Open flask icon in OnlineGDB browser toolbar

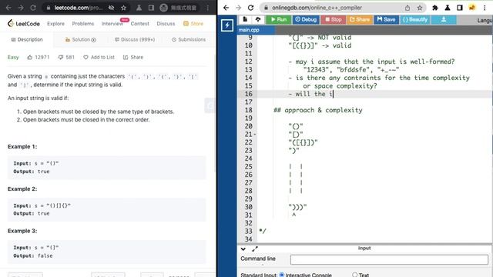tap(448, 8)
